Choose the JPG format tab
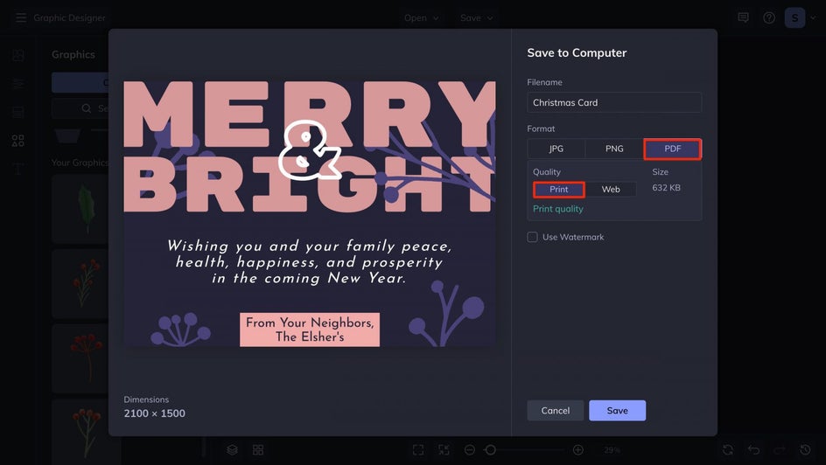The height and width of the screenshot is (465, 826). tap(556, 149)
